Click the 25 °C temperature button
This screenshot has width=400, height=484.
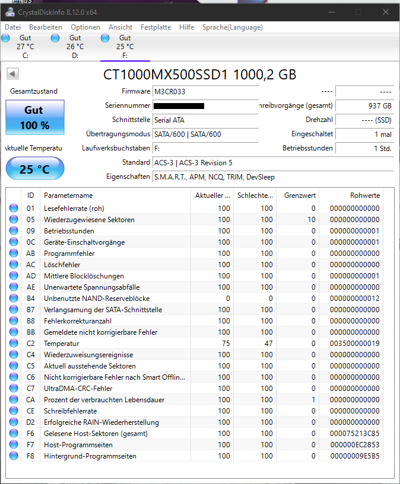pyautogui.click(x=35, y=168)
